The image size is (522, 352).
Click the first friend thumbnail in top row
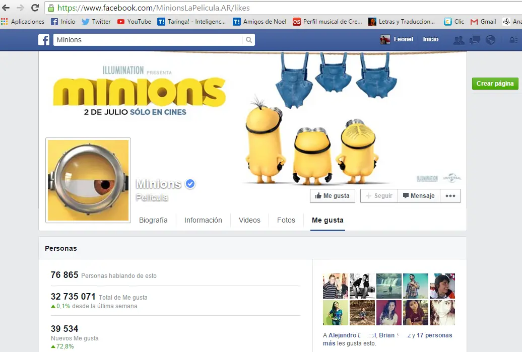click(336, 286)
